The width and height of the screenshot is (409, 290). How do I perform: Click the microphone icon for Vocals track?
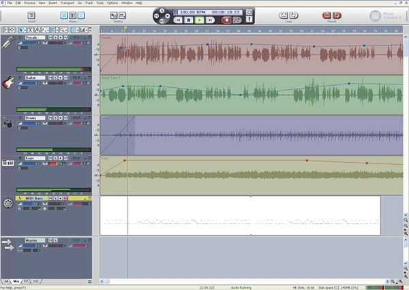[7, 43]
